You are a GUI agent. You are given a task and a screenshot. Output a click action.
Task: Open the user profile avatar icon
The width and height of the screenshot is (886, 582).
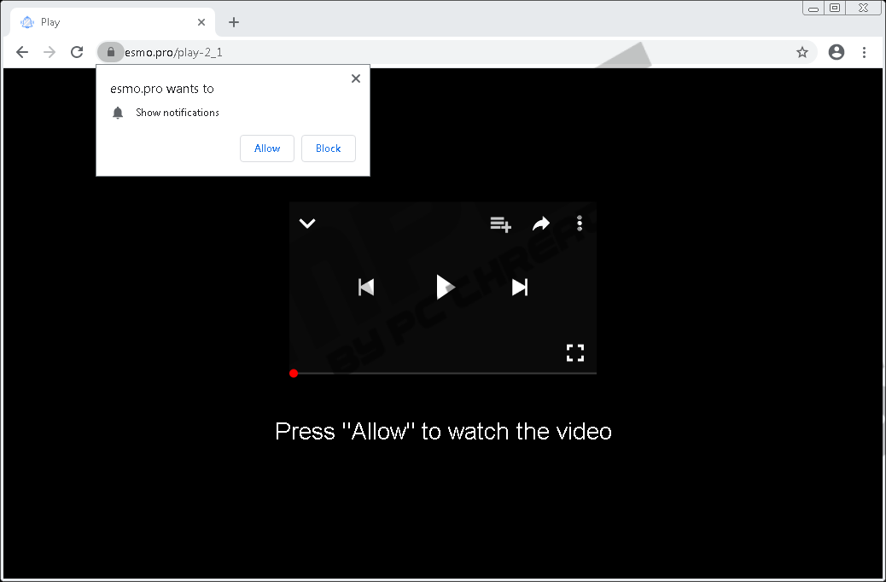tap(836, 52)
